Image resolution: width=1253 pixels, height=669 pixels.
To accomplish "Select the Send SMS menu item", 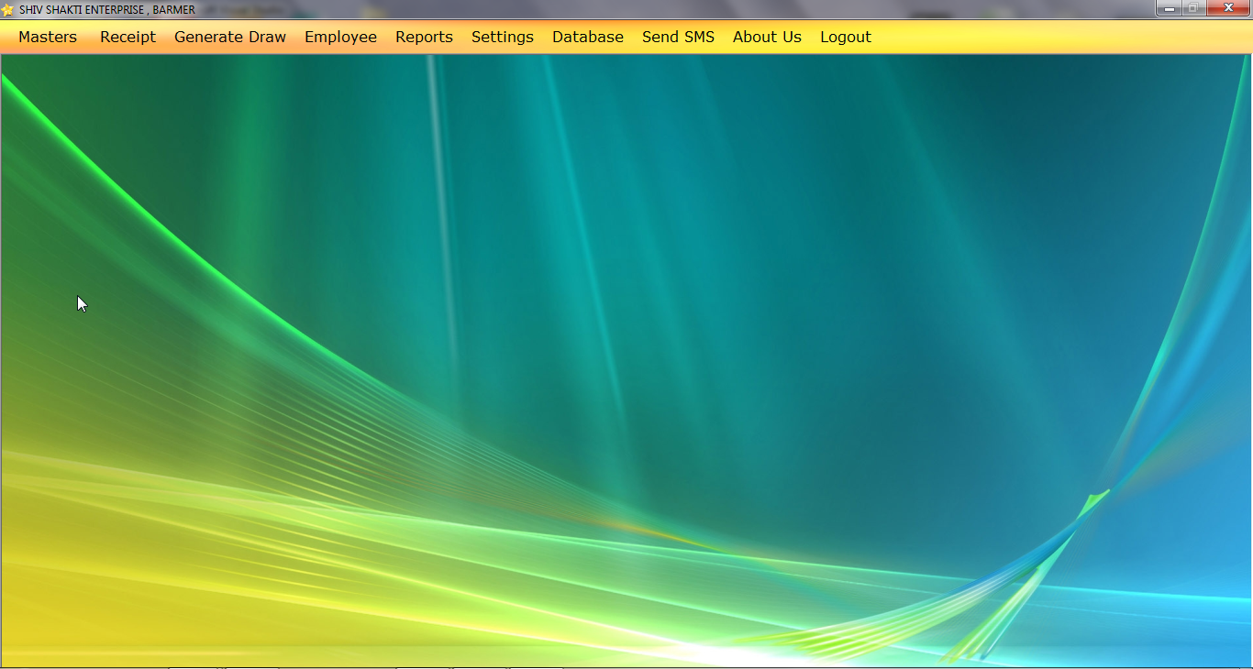I will tap(678, 37).
